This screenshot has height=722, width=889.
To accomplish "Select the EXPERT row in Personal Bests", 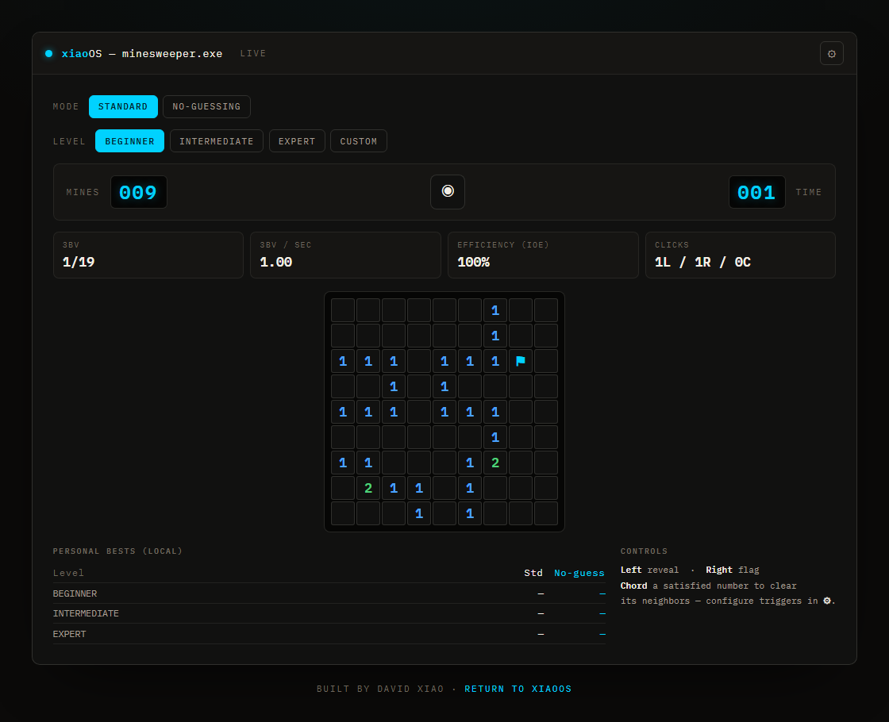I will (329, 634).
